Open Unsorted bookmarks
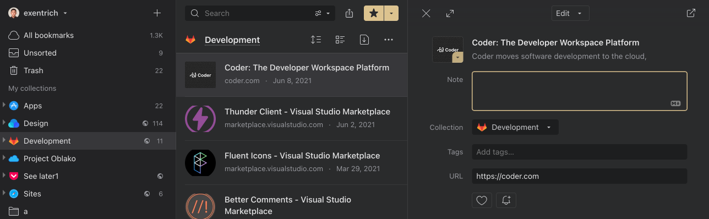Screen dimensions: 709x219 88,53
